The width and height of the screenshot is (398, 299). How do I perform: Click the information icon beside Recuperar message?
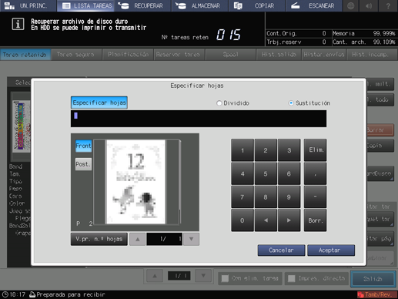pos(18,24)
